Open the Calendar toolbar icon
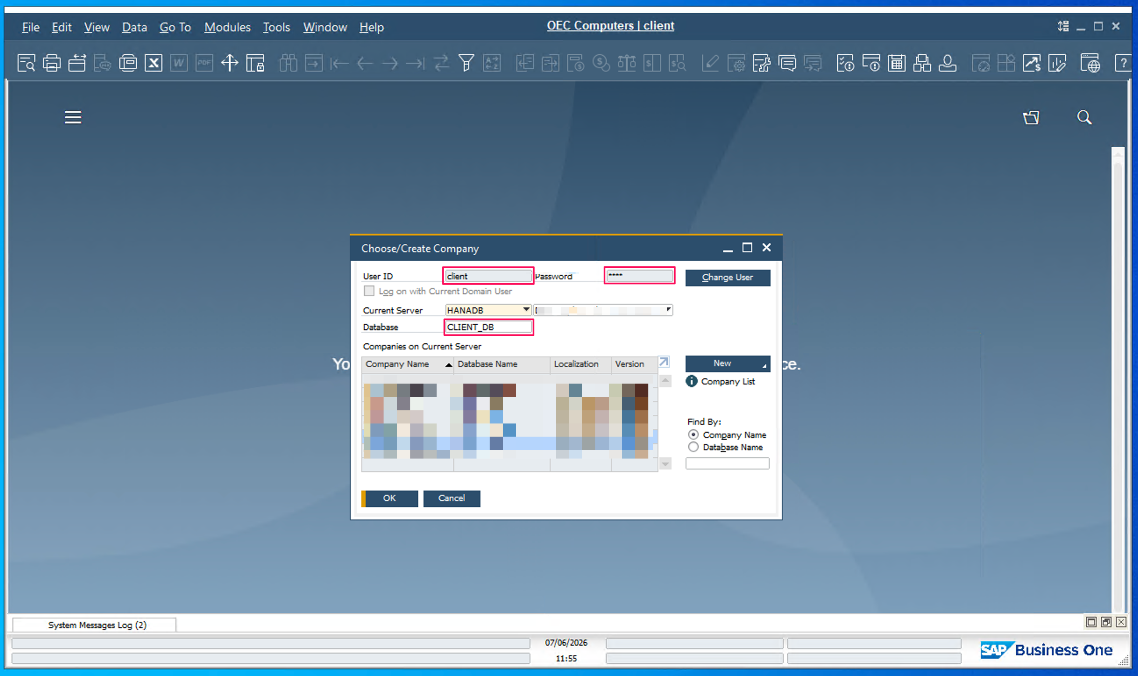Screen dimensions: 1138x676 pyautogui.click(x=896, y=63)
